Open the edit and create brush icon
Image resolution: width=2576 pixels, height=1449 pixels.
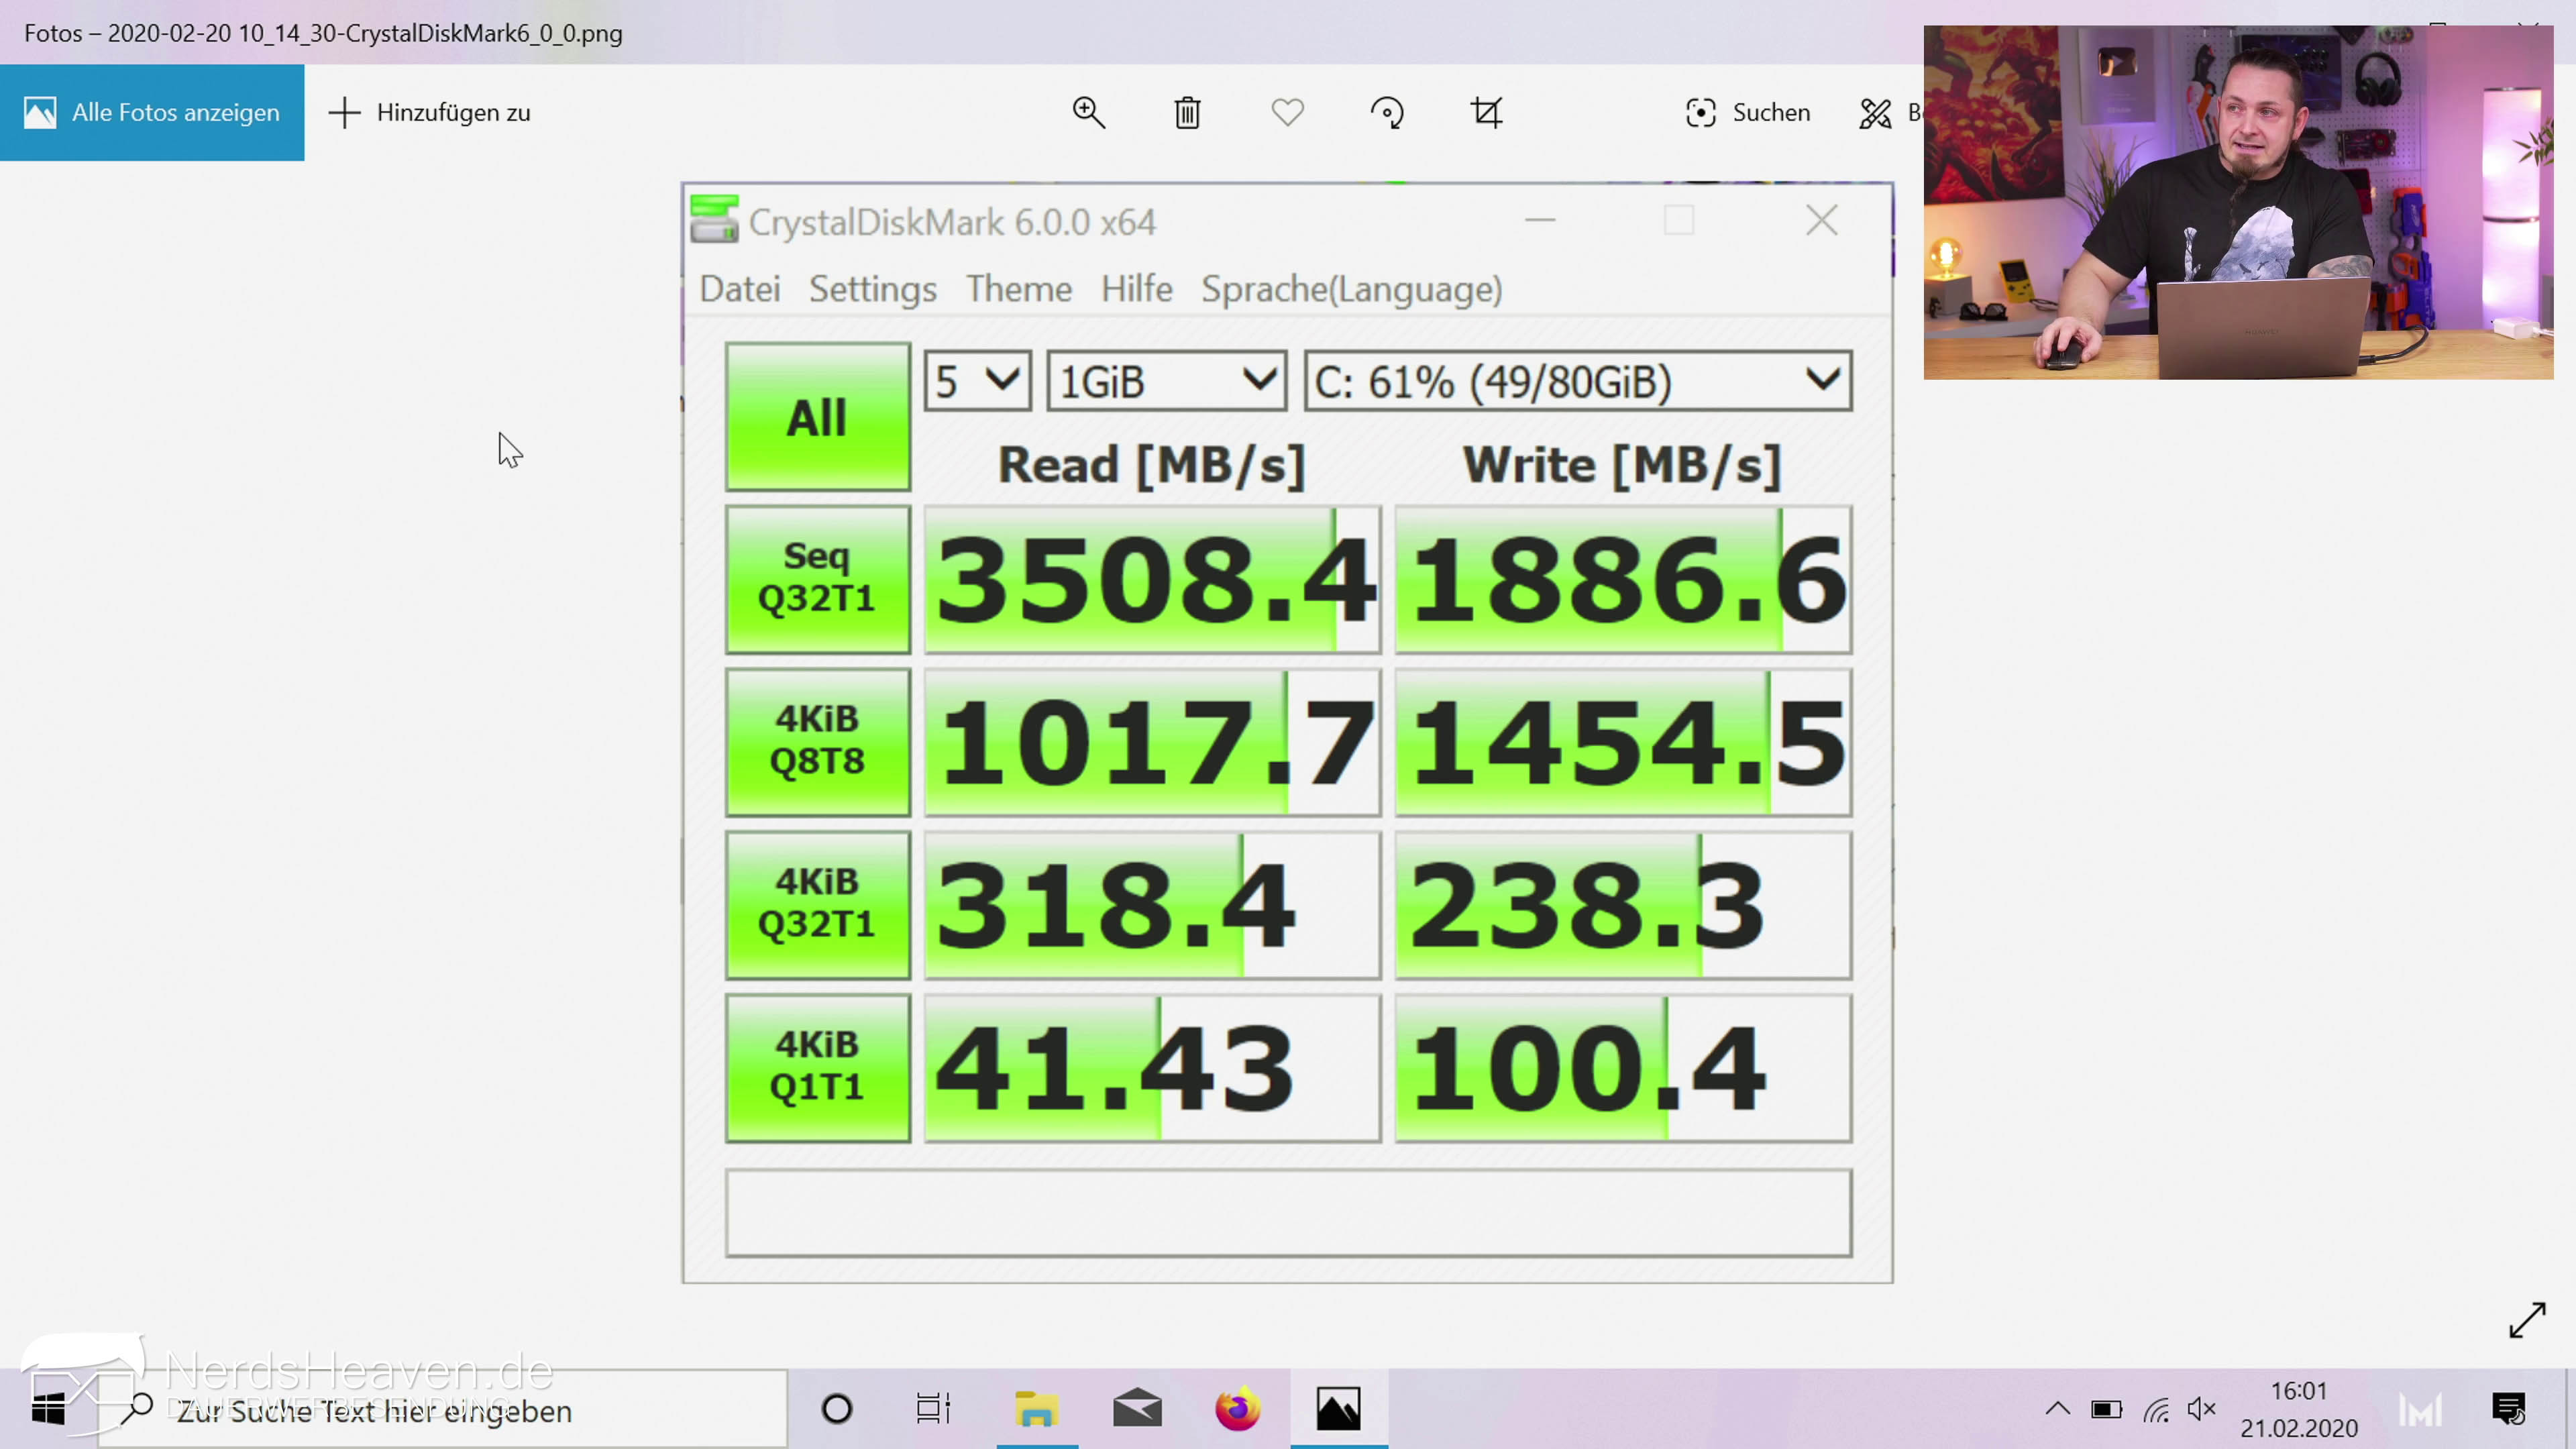coord(1875,113)
